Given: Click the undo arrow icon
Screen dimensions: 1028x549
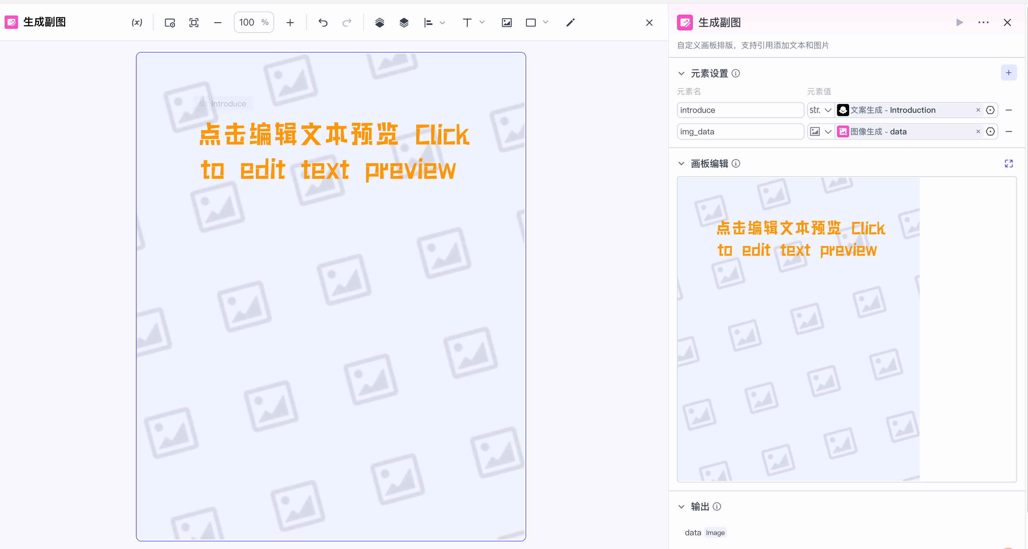Looking at the screenshot, I should (323, 23).
